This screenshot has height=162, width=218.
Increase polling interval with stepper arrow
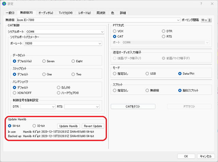(210, 19)
